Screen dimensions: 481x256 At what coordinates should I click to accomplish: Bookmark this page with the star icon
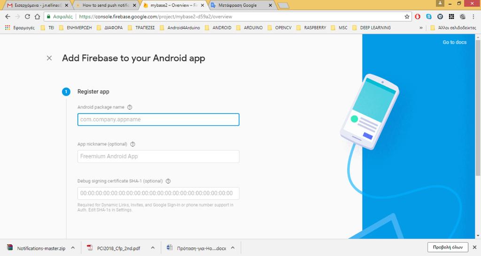(x=407, y=16)
